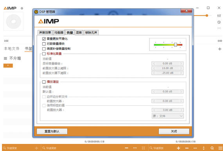Switch to the 移除无声 tab

91,33
